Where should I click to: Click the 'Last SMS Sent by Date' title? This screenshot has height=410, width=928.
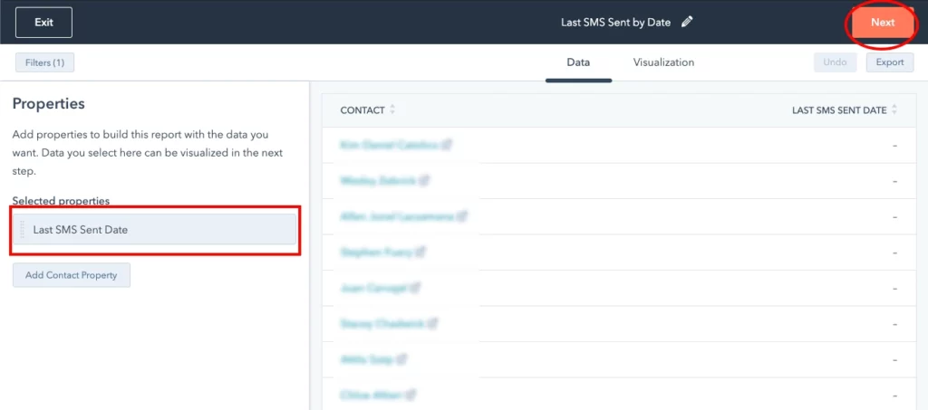(x=615, y=23)
